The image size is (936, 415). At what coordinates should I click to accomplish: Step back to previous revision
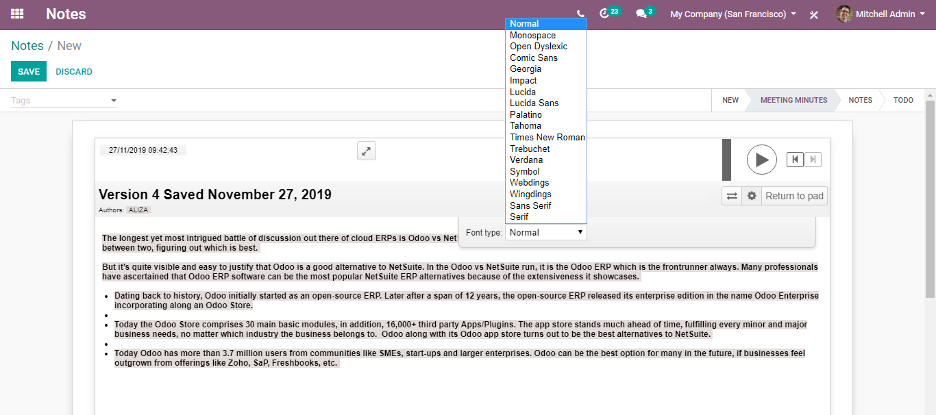[x=795, y=160]
